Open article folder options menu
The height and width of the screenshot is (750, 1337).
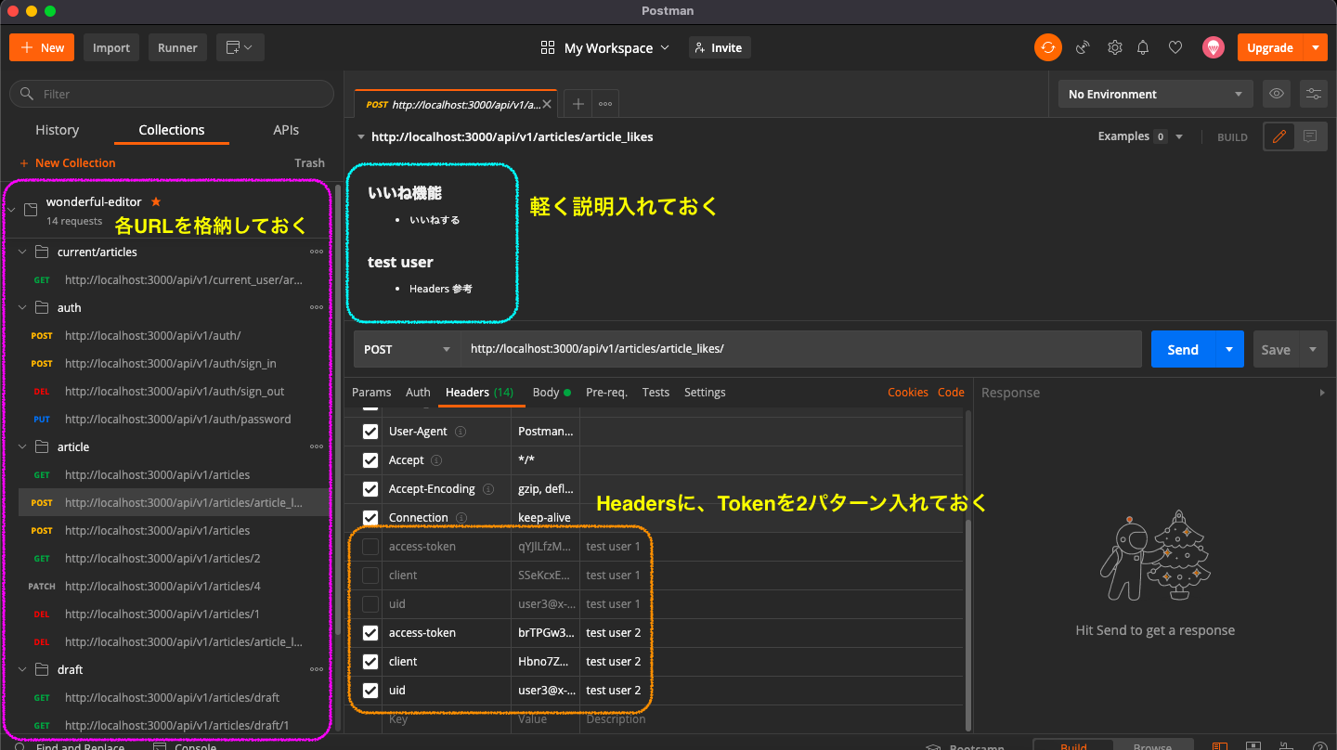pos(317,446)
